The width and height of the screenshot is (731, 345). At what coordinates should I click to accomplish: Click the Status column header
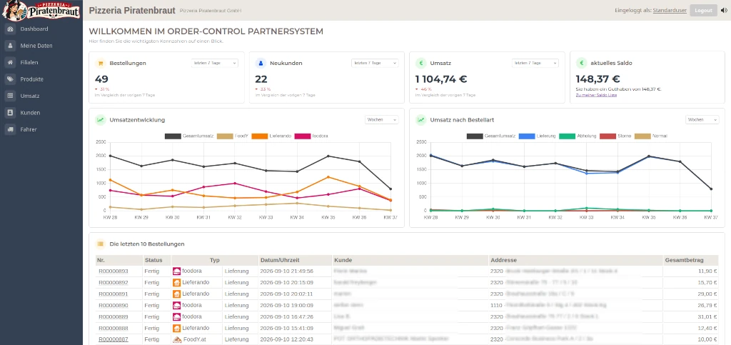[x=156, y=260]
